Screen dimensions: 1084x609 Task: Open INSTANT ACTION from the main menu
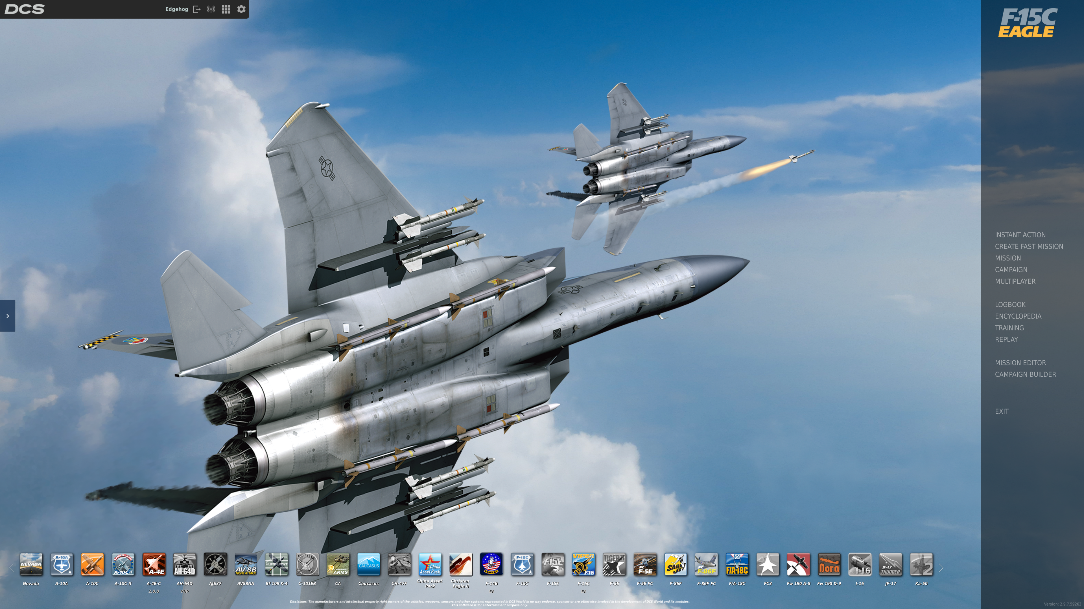[1020, 235]
